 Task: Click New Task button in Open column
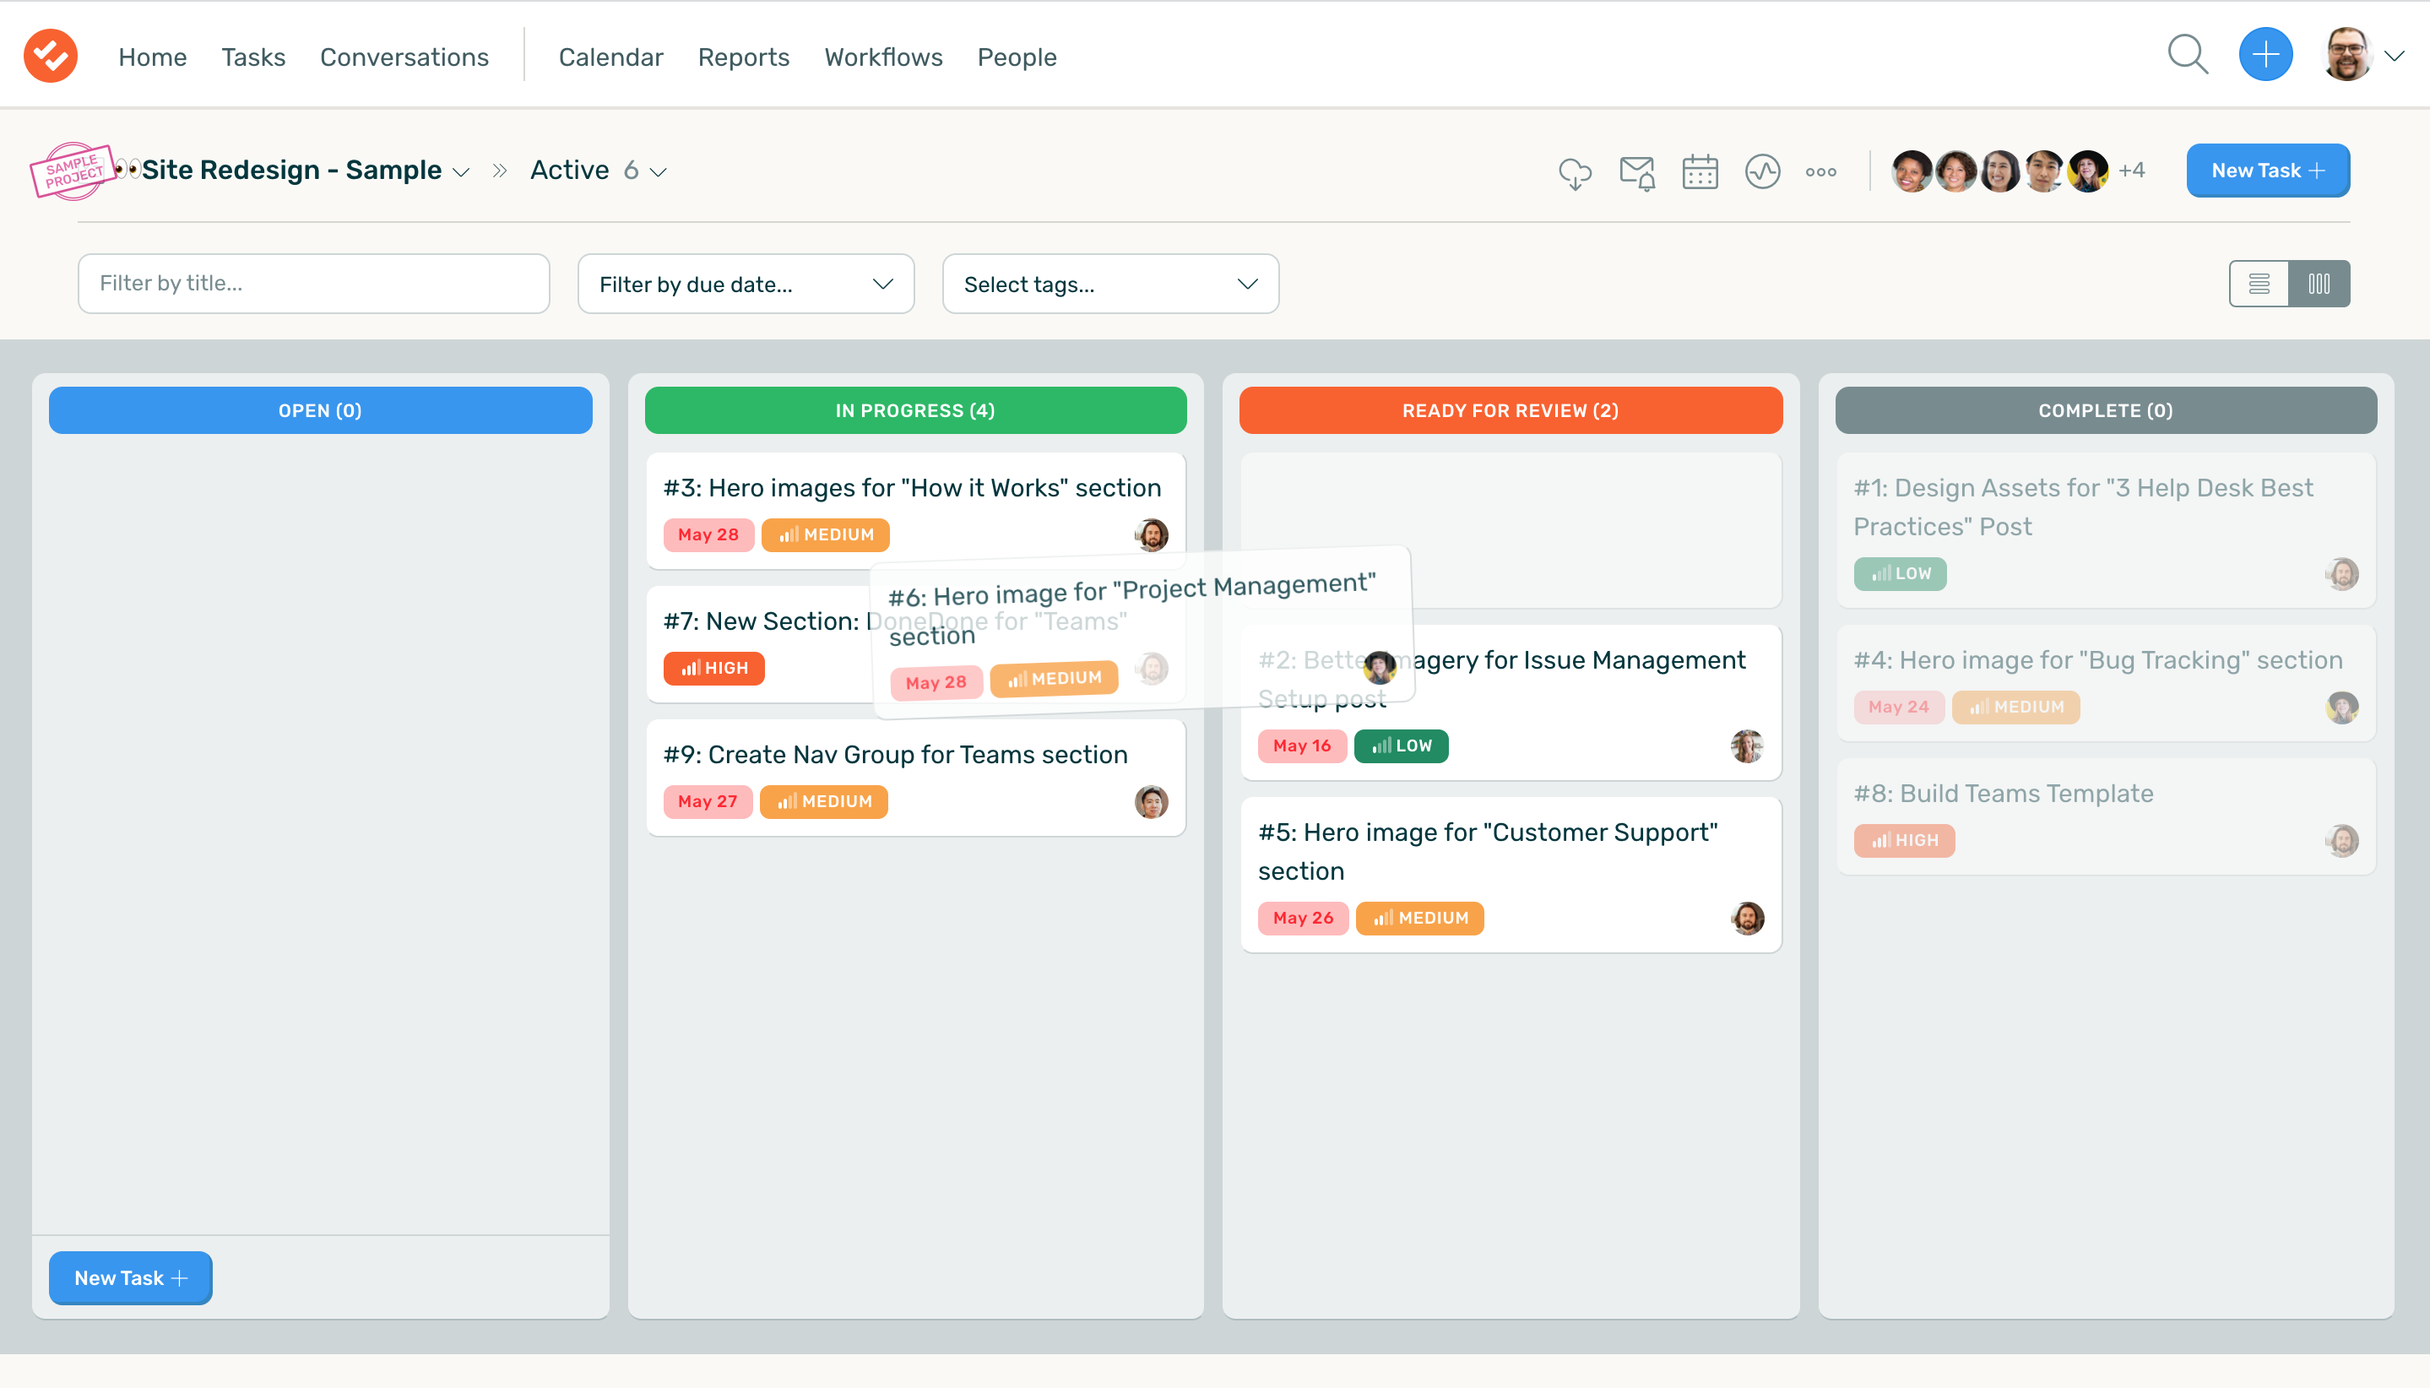click(131, 1278)
